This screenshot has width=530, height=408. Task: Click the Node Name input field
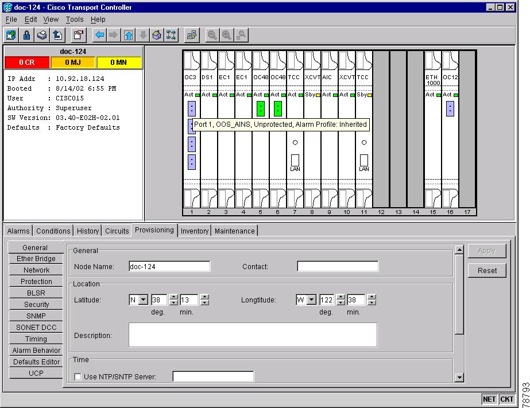click(x=169, y=266)
